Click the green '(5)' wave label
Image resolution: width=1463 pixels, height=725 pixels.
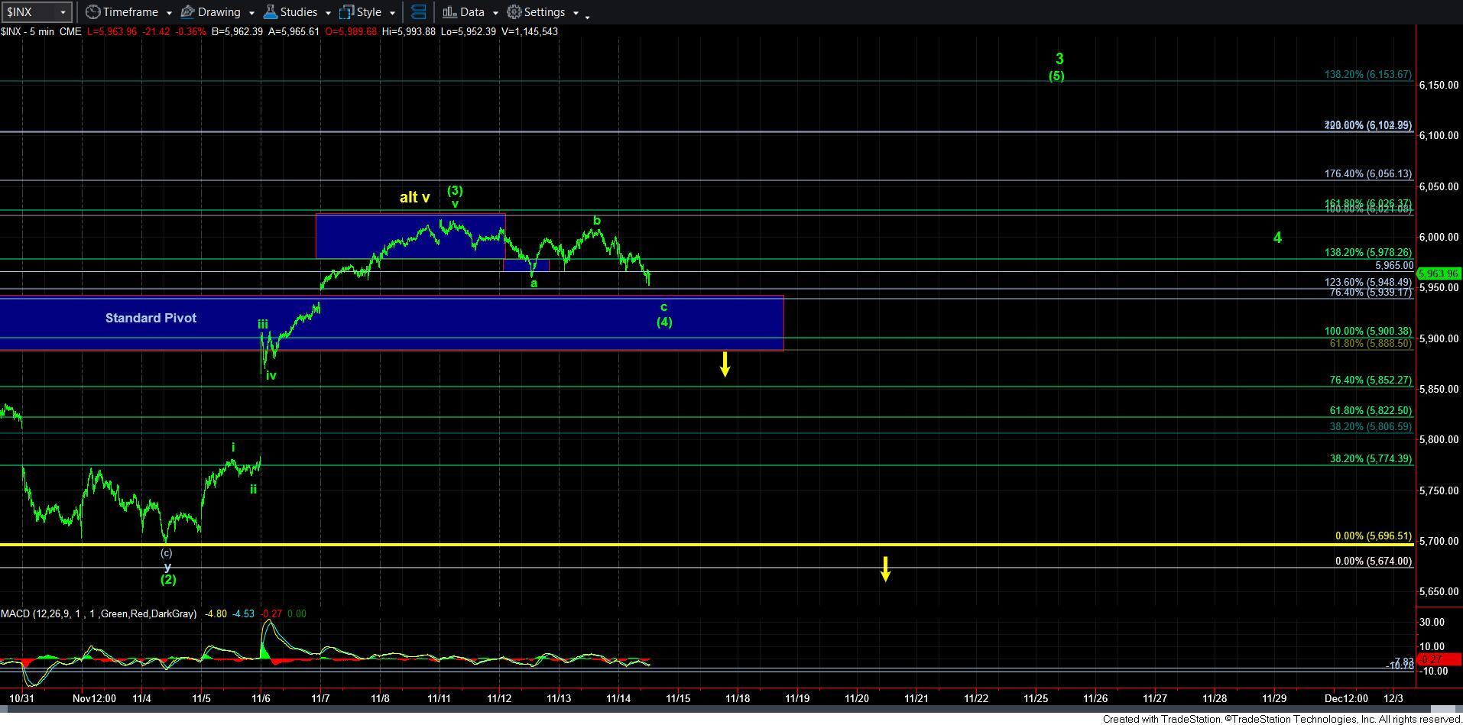[x=1056, y=76]
